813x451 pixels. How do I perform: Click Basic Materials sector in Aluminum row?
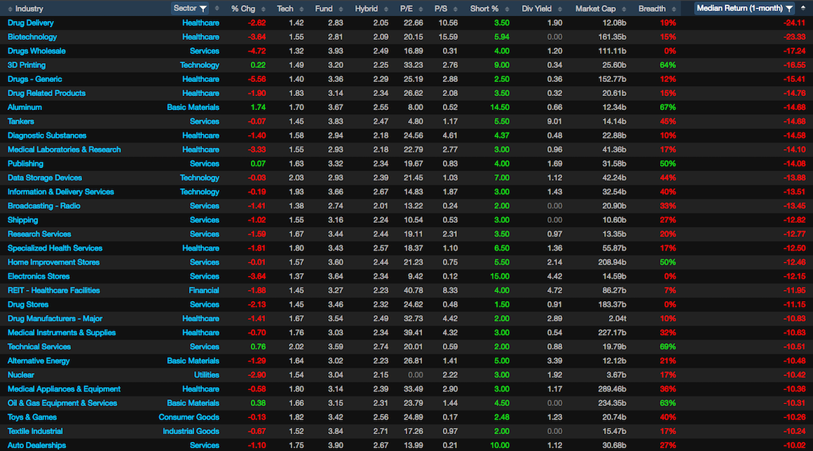click(x=193, y=107)
